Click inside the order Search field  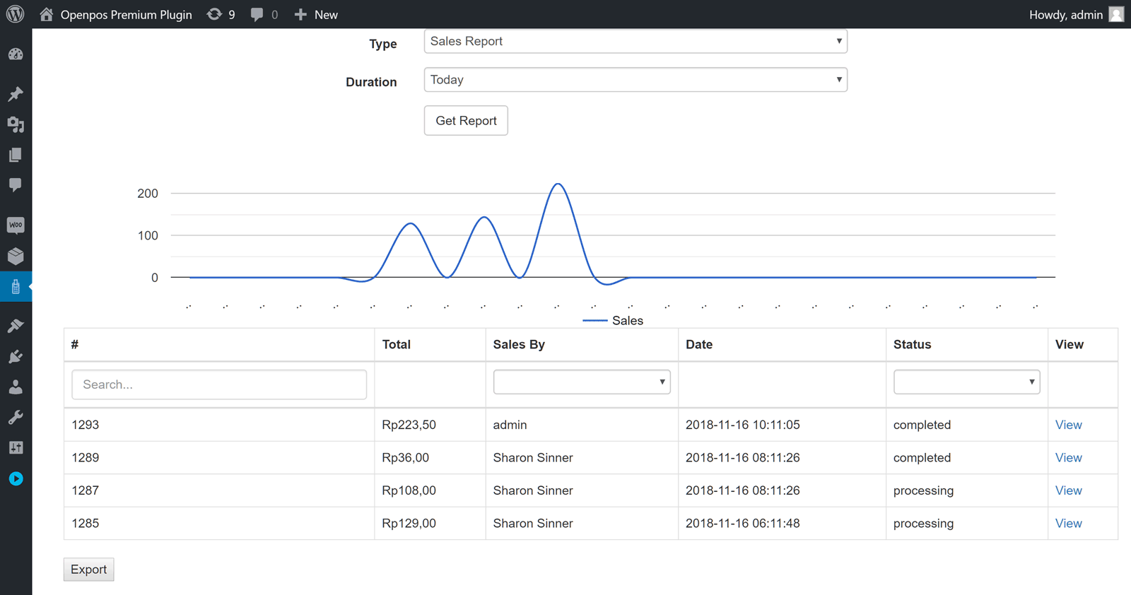click(219, 384)
